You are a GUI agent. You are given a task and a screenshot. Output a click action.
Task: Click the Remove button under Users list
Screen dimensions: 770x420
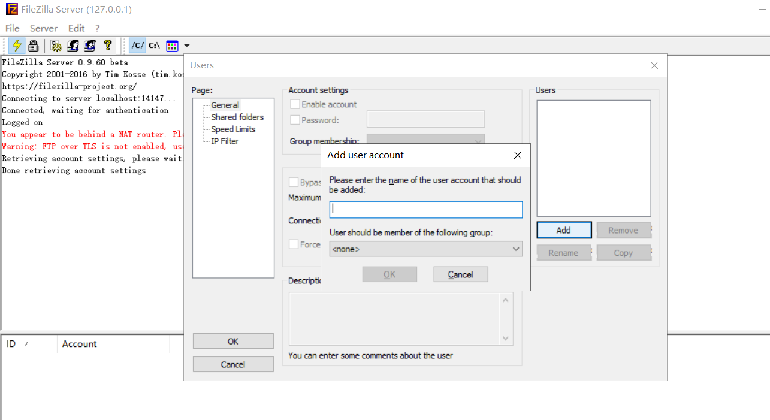(x=623, y=230)
